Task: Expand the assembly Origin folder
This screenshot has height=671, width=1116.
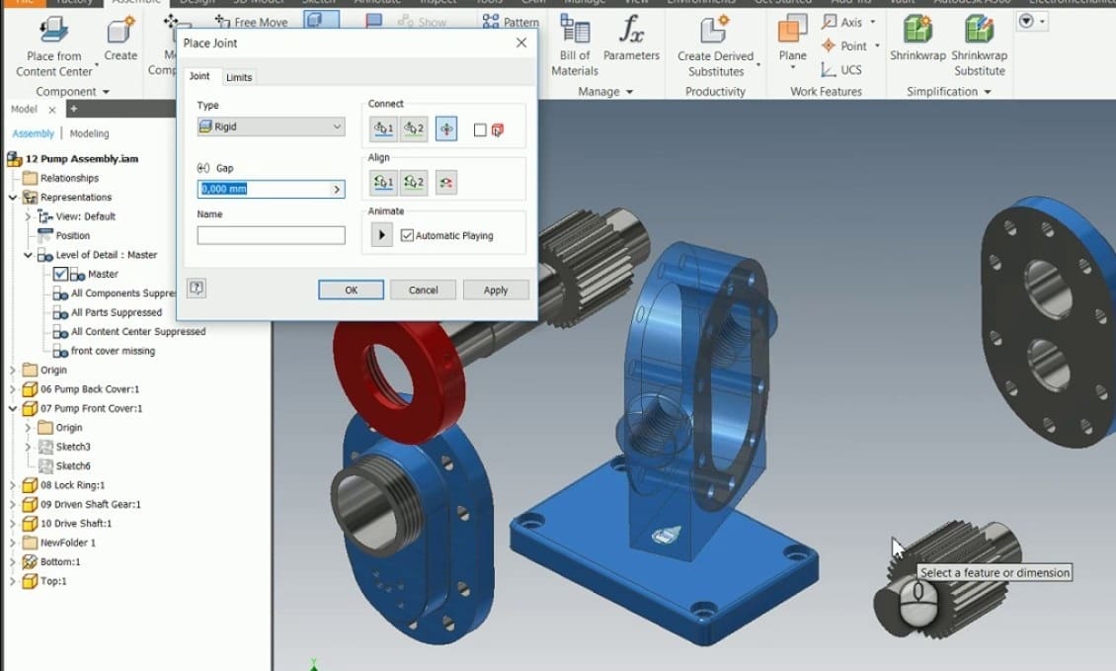Action: point(13,370)
